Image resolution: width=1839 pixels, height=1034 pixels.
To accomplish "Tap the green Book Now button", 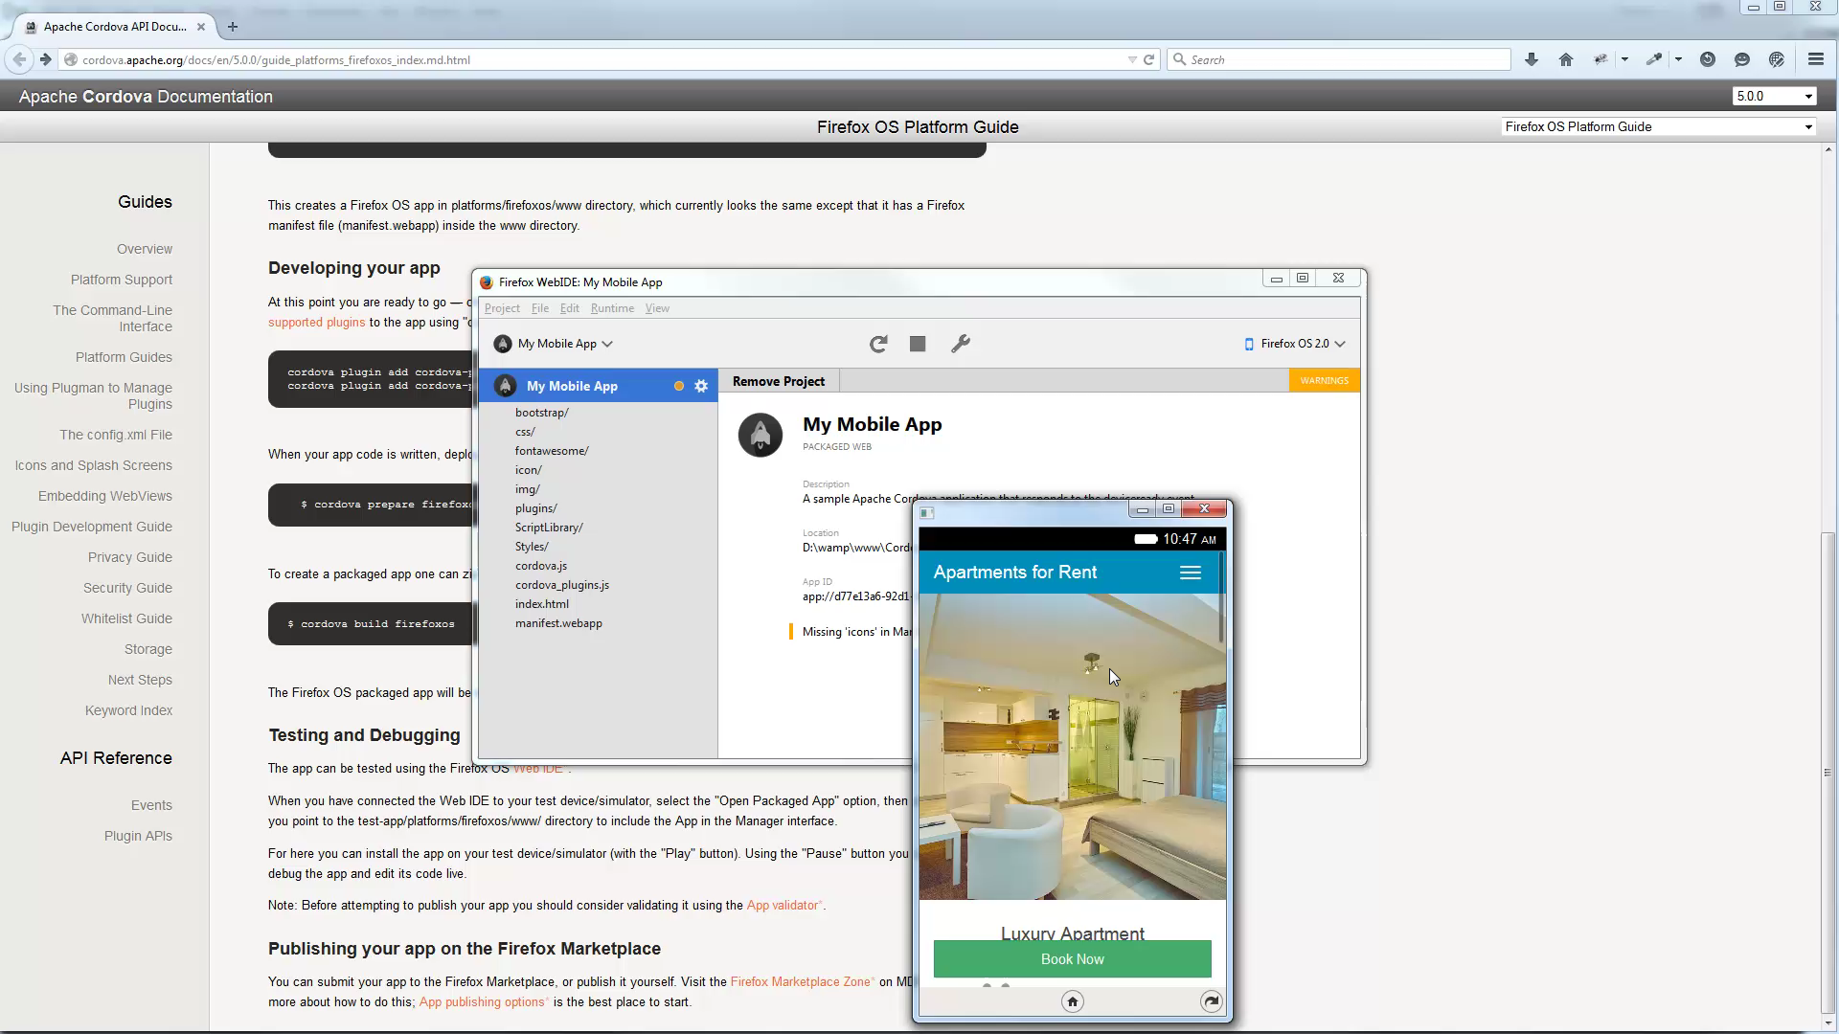I will tap(1073, 959).
